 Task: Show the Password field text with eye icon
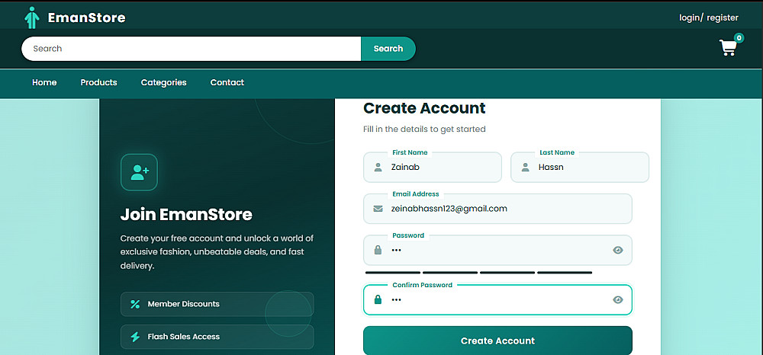[618, 250]
